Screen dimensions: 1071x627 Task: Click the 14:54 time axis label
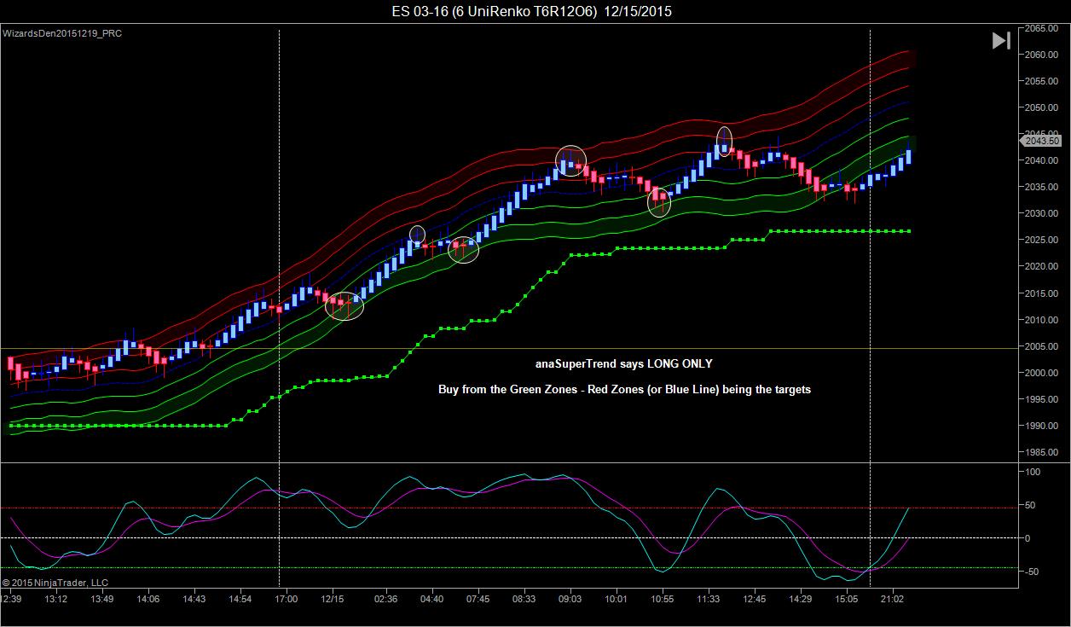point(240,600)
